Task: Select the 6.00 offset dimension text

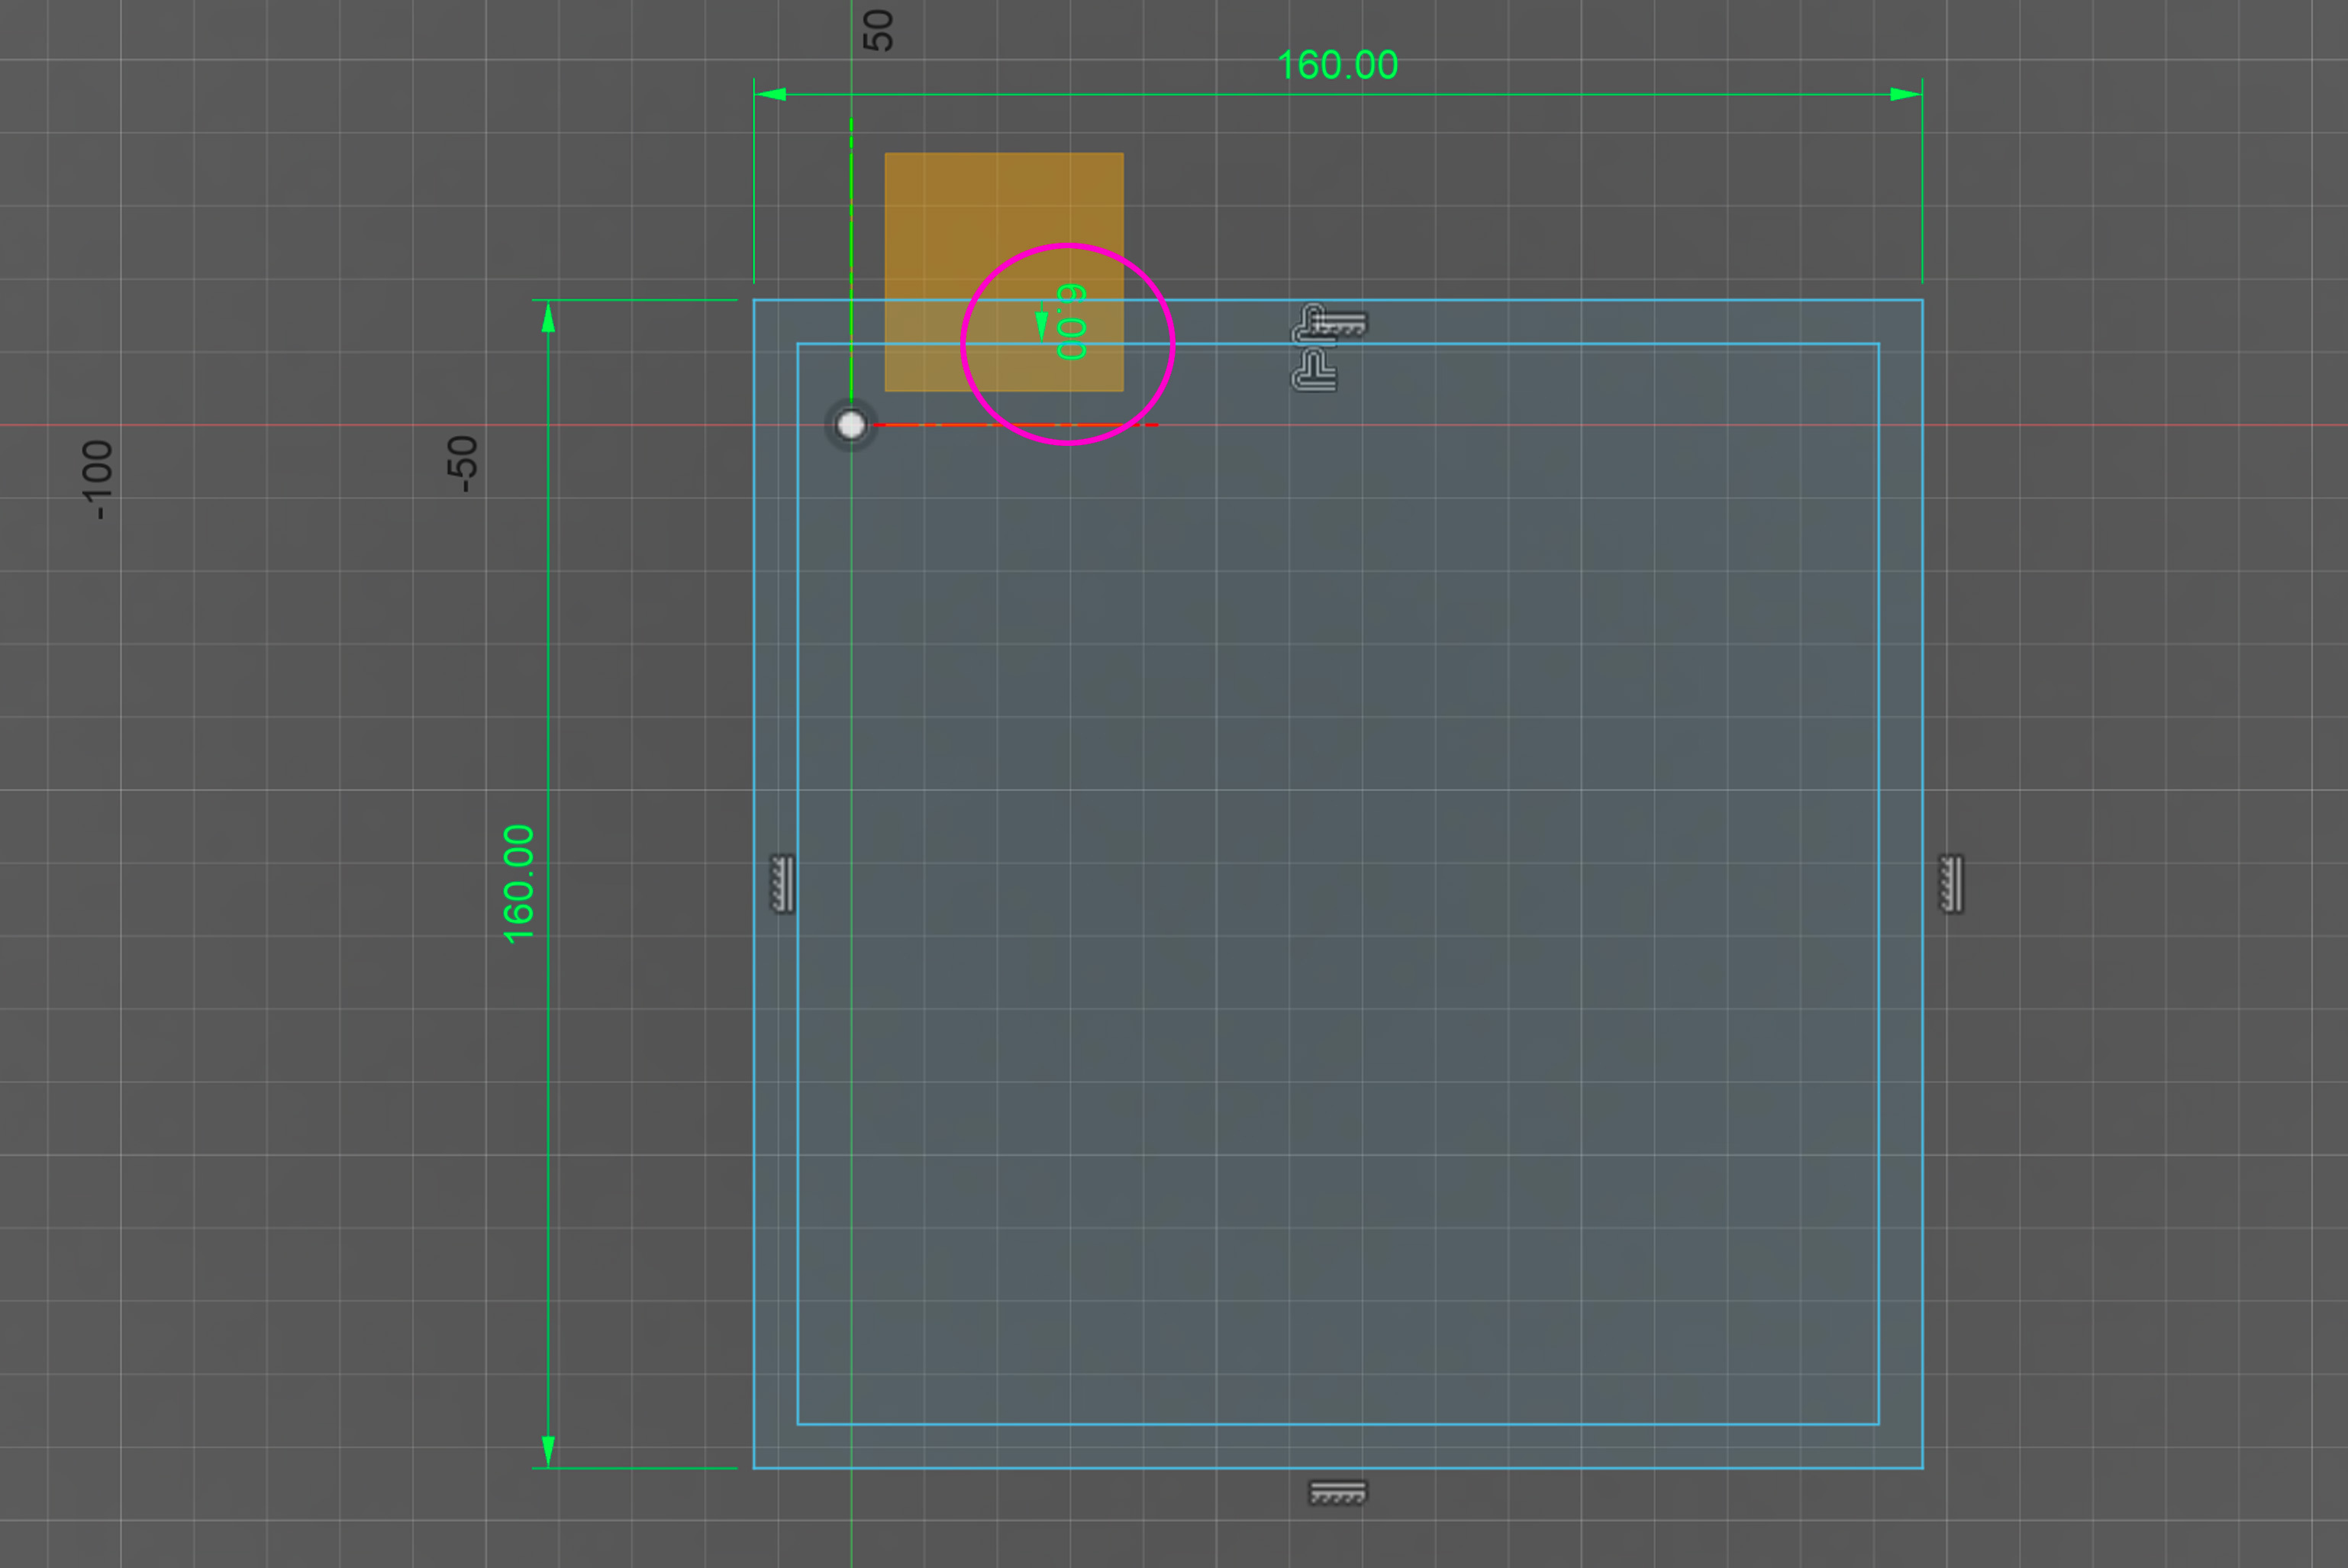Action: (x=1071, y=322)
